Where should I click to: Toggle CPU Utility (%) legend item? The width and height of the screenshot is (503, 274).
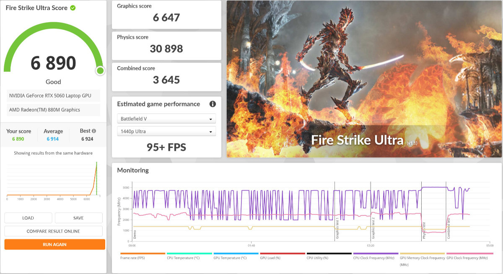329,256
